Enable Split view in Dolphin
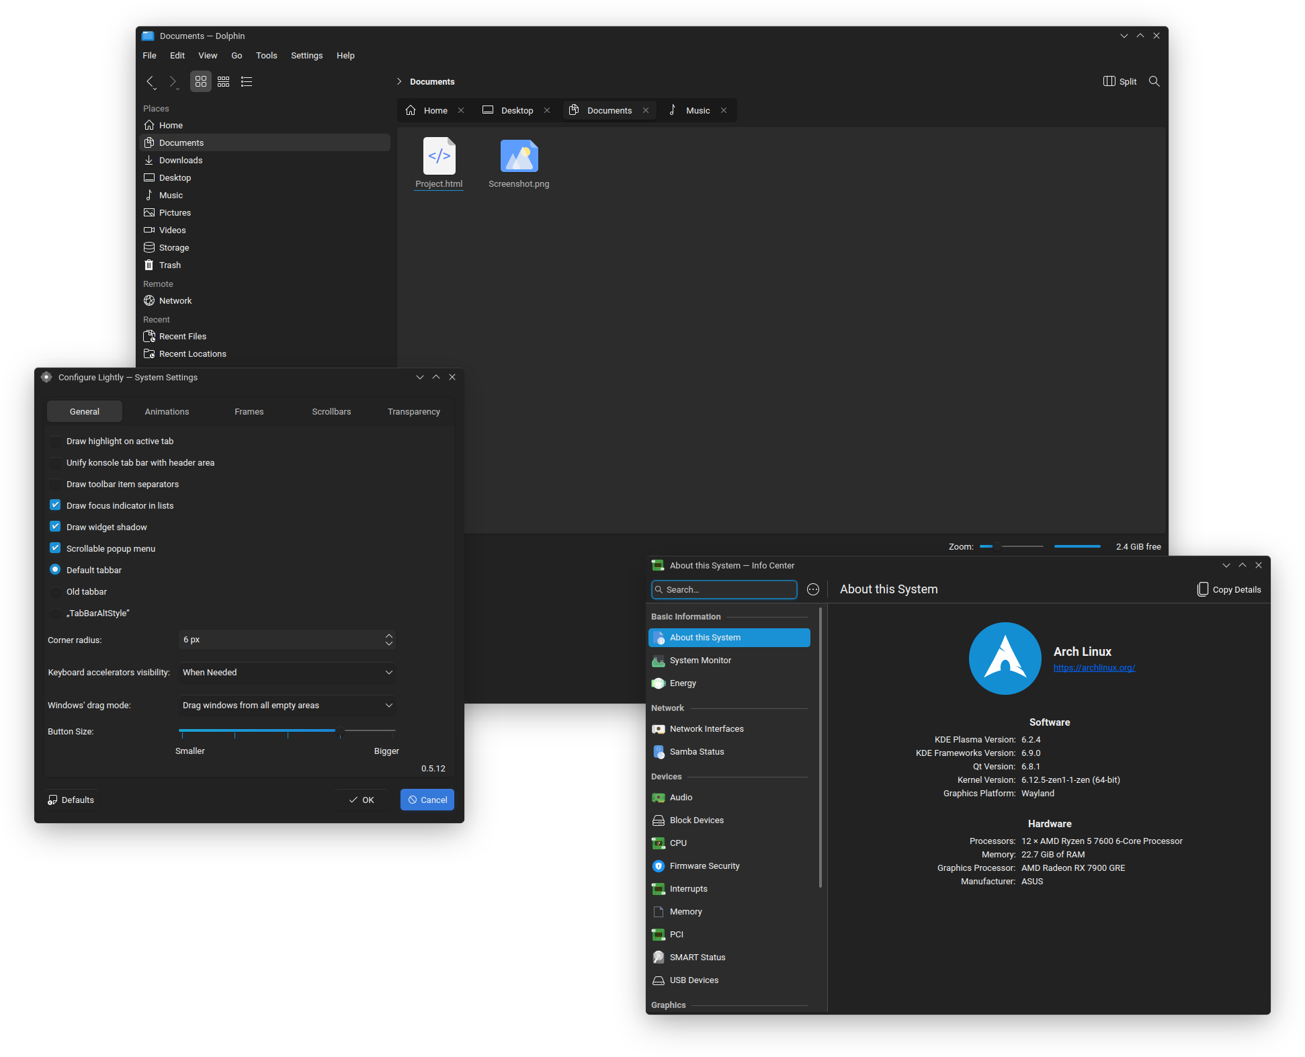 [x=1119, y=81]
